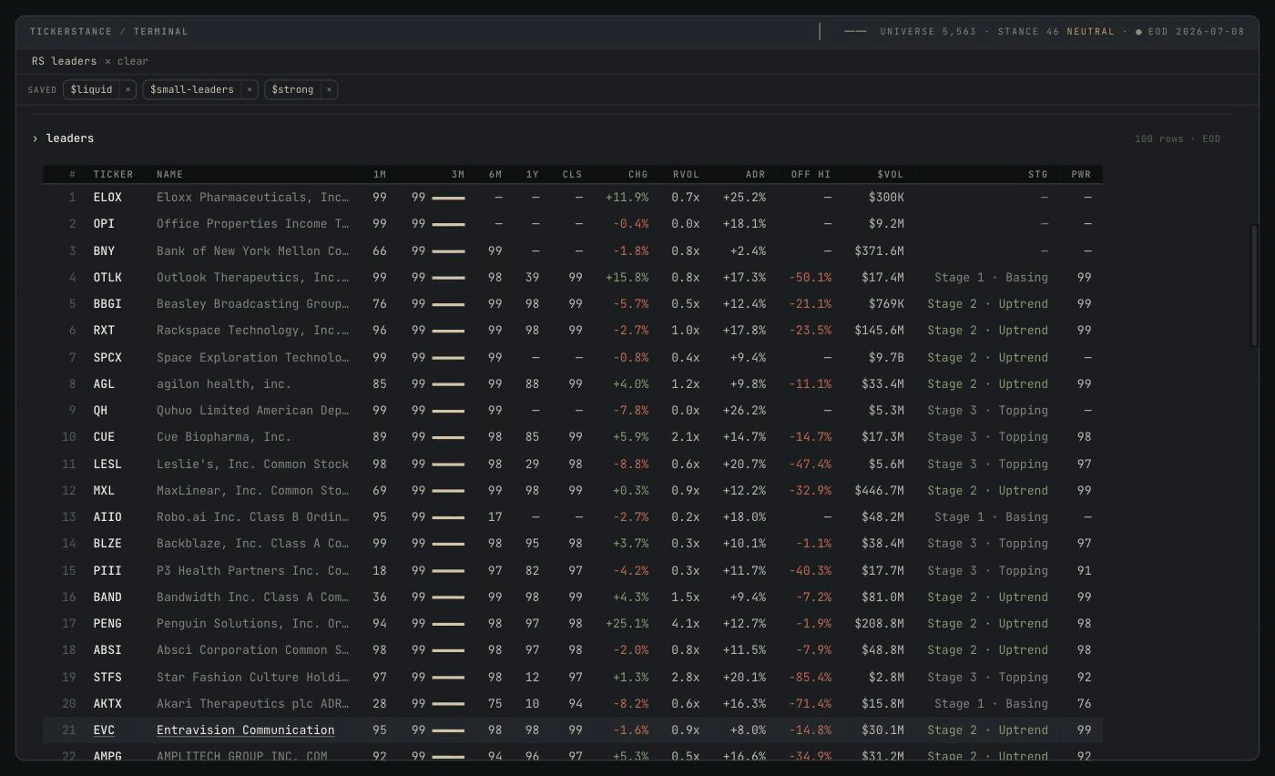Sort by the RVOL column header
Viewport: 1275px width, 776px height.
click(686, 174)
